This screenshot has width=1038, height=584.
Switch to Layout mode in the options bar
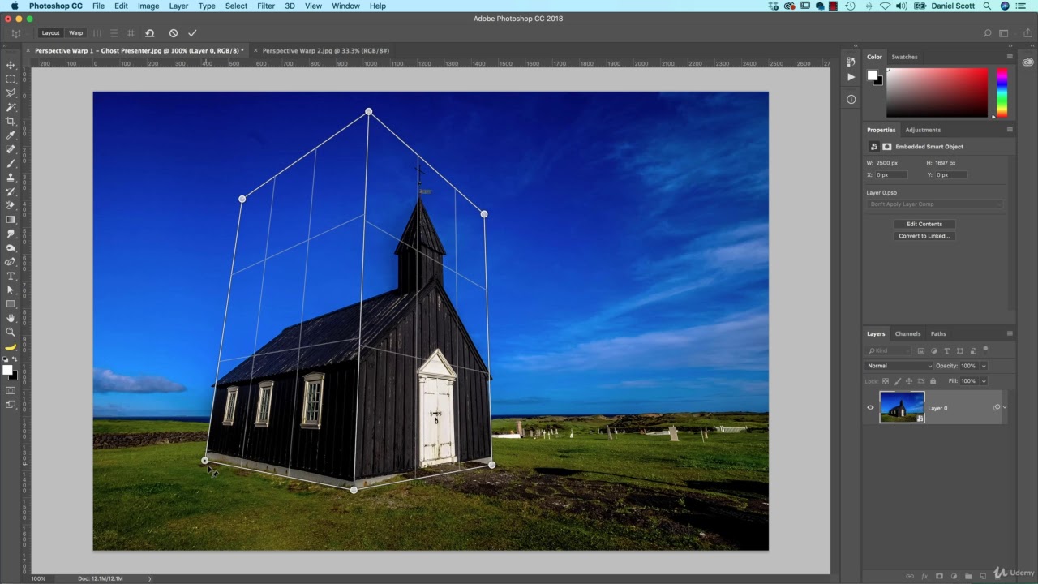[x=50, y=33]
